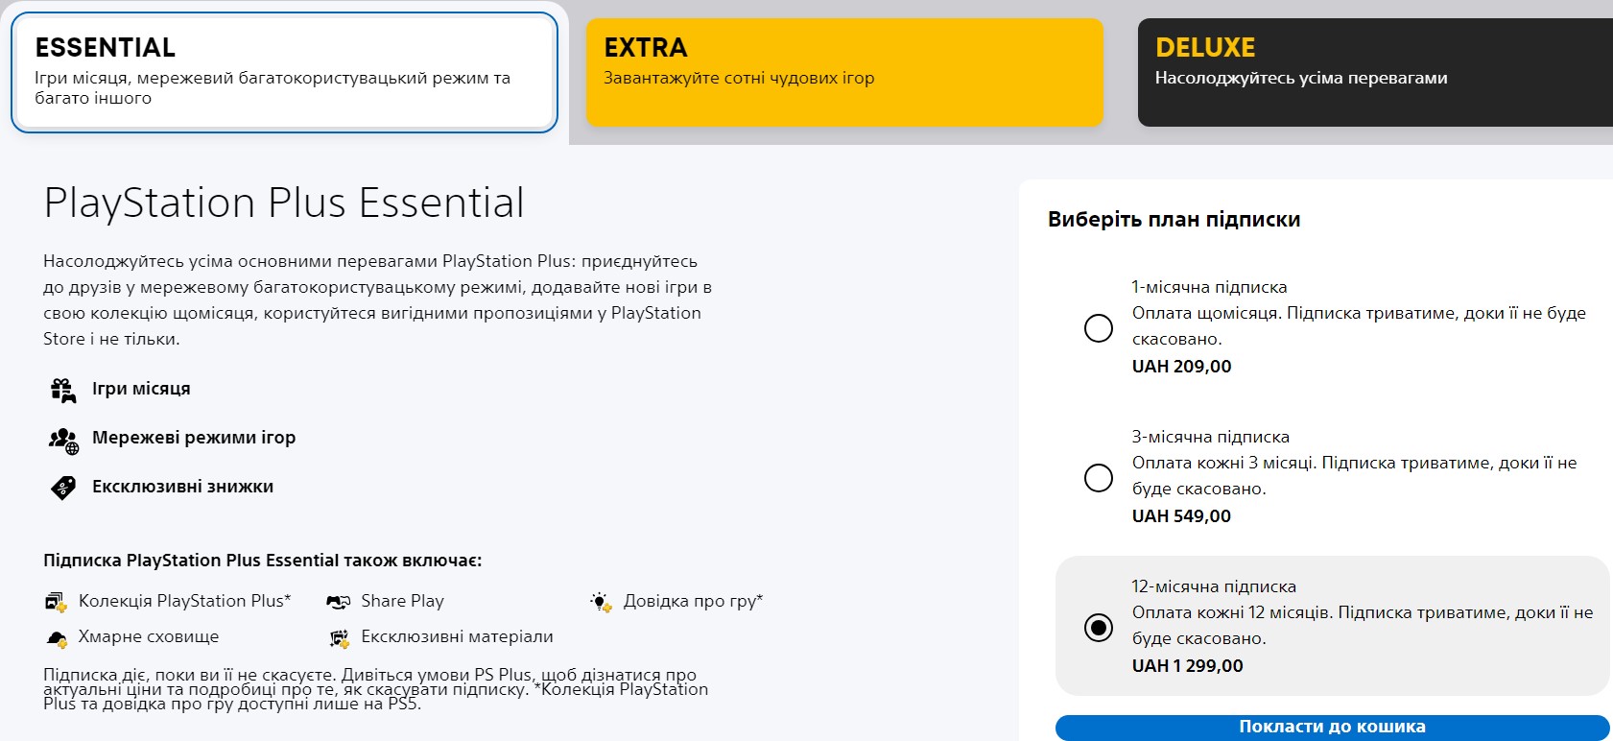Choose the 1-місячна підписка radio button

coord(1098,327)
